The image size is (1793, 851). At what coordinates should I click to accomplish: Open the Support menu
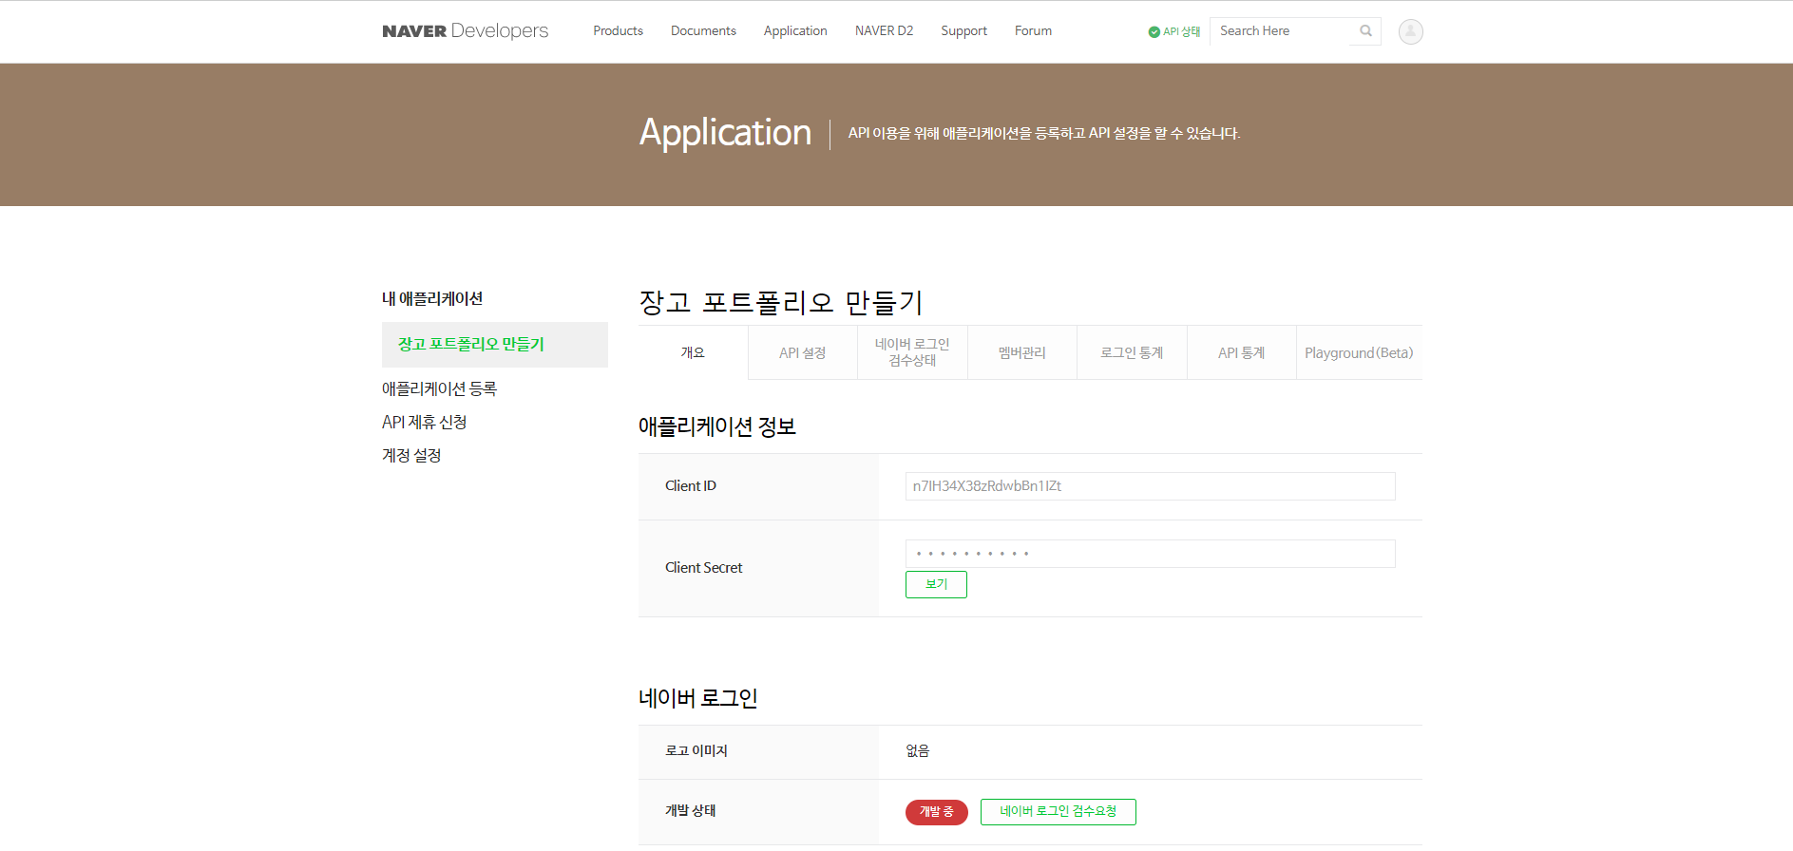(x=963, y=30)
